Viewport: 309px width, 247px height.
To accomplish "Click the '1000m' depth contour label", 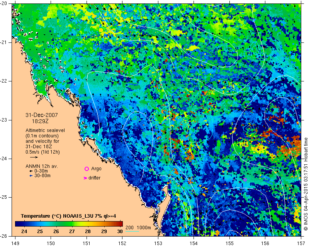I will pyautogui.click(x=144, y=228).
